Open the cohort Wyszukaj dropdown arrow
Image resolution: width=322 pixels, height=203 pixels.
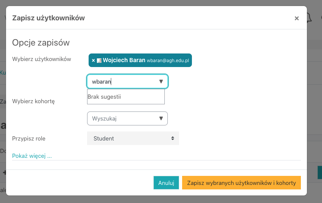161,118
